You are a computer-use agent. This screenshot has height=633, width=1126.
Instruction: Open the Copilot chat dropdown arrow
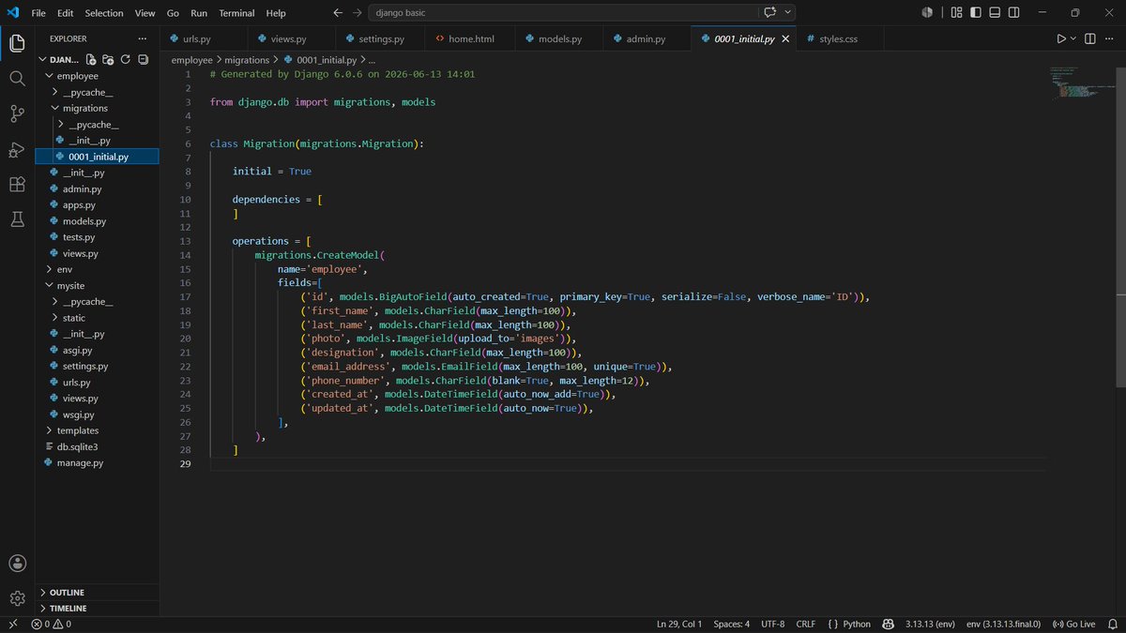tap(787, 13)
